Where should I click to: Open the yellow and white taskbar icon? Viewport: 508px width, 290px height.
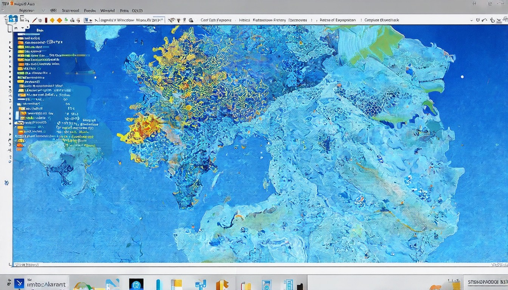coord(176,285)
